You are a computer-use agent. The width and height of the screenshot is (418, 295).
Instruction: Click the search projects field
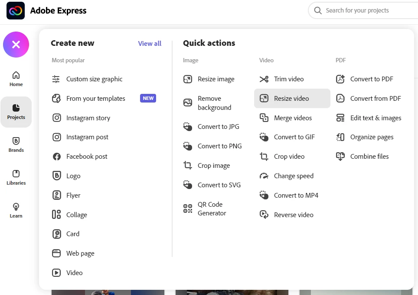pyautogui.click(x=364, y=10)
